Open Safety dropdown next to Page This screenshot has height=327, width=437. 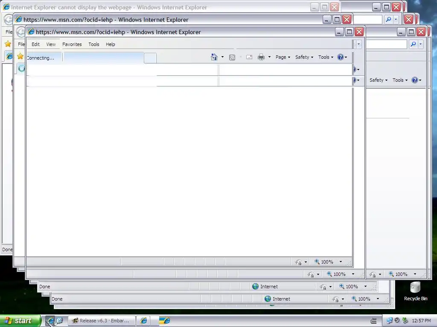[304, 57]
